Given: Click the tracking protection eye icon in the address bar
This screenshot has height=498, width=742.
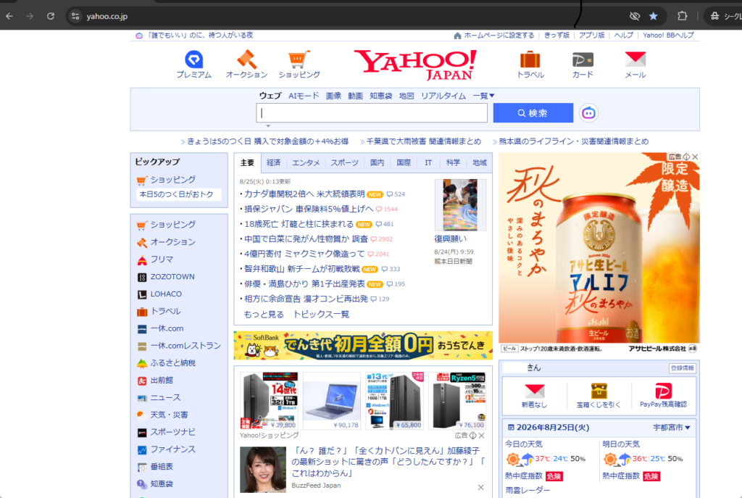Looking at the screenshot, I should 635,16.
